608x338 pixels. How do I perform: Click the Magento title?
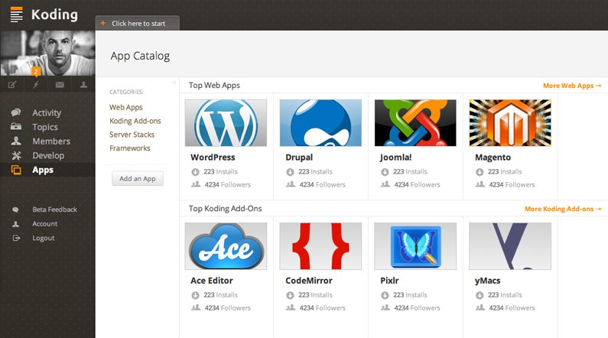pos(493,158)
